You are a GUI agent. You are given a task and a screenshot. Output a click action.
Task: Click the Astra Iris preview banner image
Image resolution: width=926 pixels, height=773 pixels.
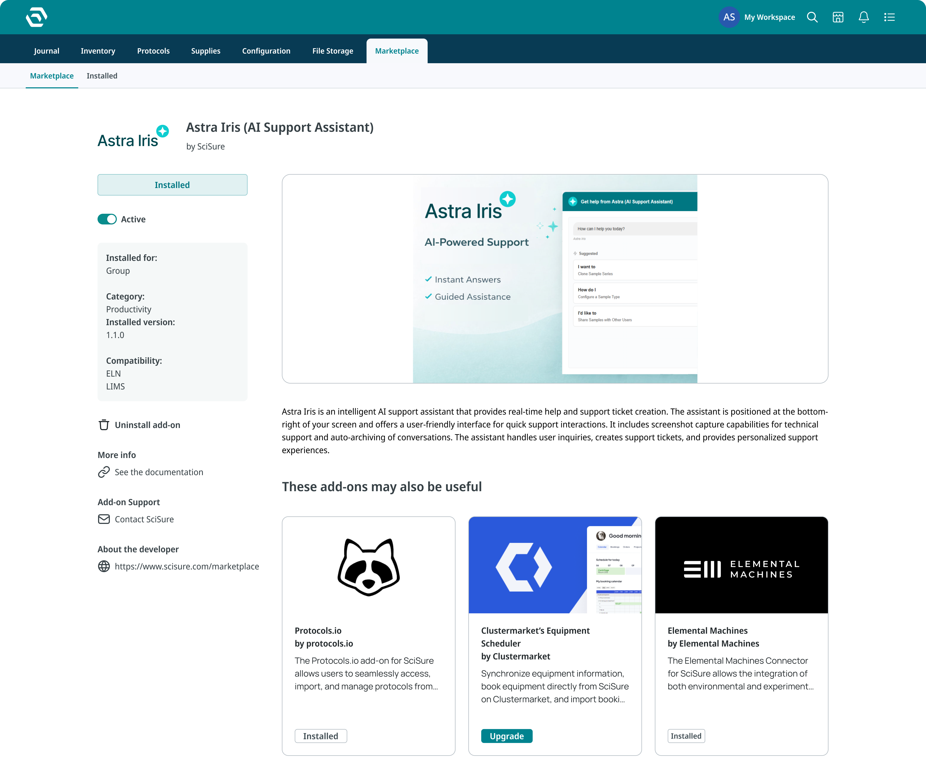pyautogui.click(x=555, y=279)
